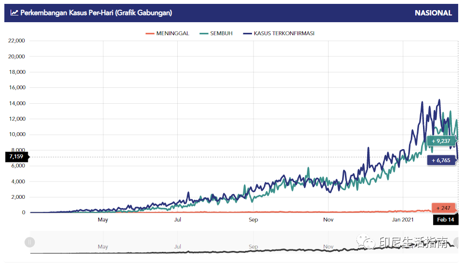
Task: Click the Jul label on main x-axis
Action: [177, 220]
